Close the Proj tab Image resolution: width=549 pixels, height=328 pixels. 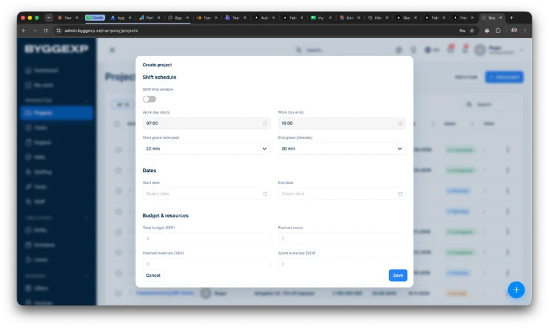click(x=472, y=18)
